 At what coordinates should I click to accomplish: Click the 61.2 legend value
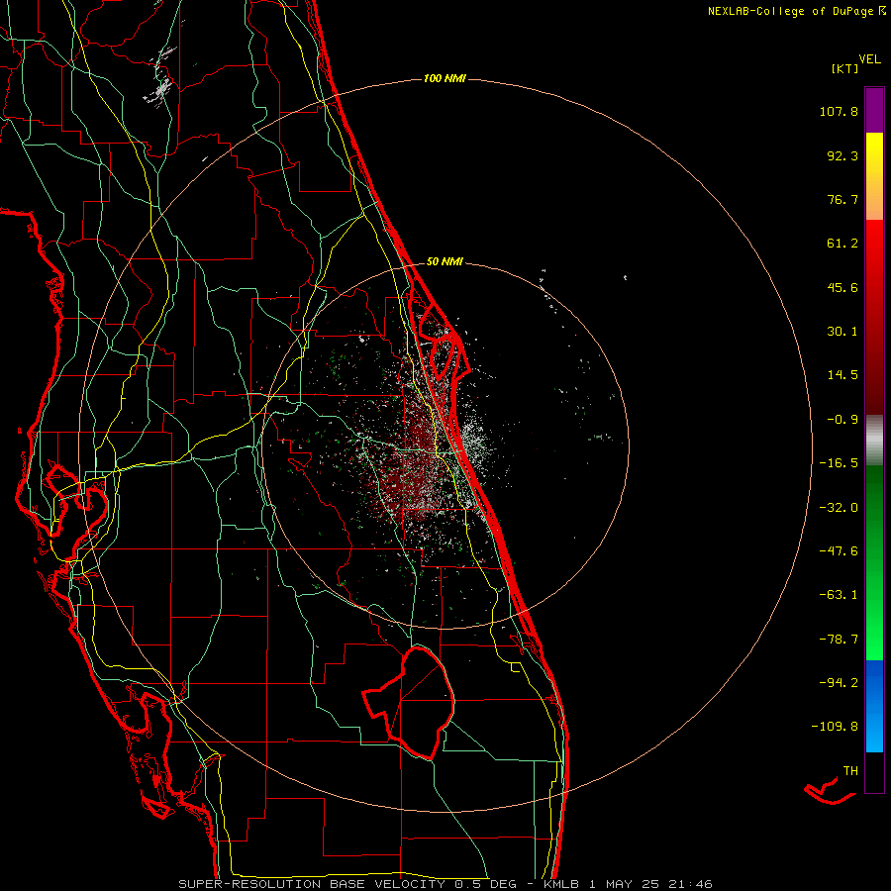tap(842, 244)
